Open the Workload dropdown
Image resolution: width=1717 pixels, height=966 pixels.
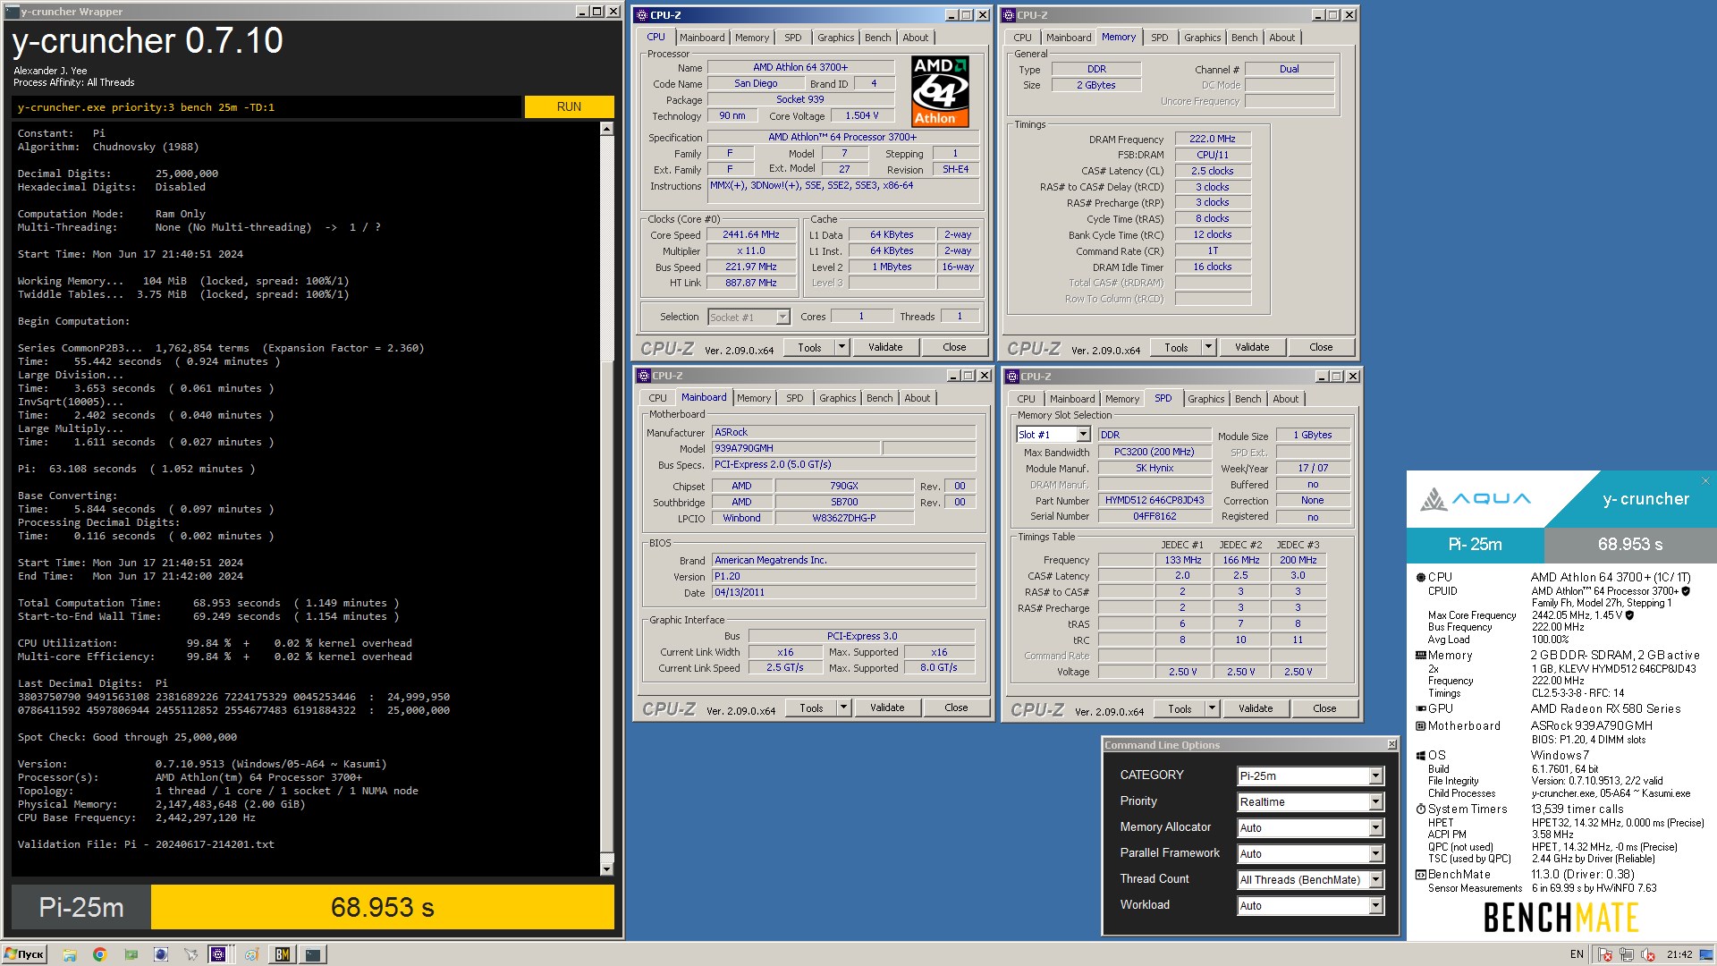[x=1375, y=906]
